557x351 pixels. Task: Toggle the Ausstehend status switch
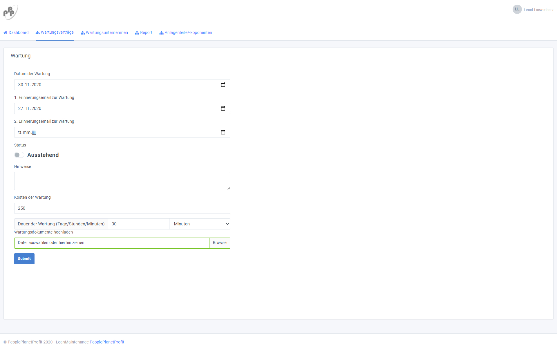click(x=19, y=155)
